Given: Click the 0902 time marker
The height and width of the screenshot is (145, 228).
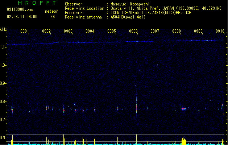Looking at the screenshot, I should click(46, 31).
